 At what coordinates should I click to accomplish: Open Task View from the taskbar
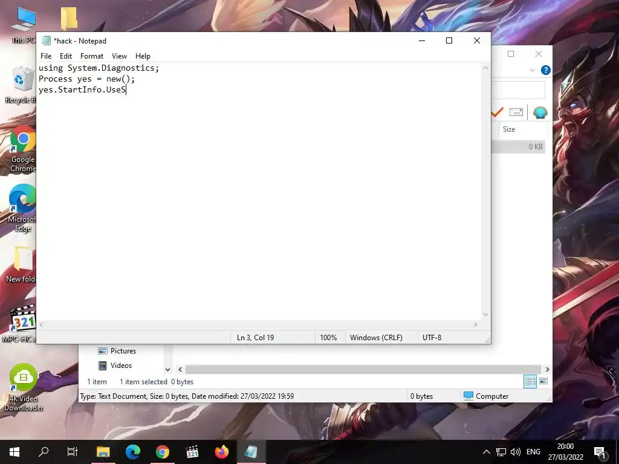[x=73, y=452]
